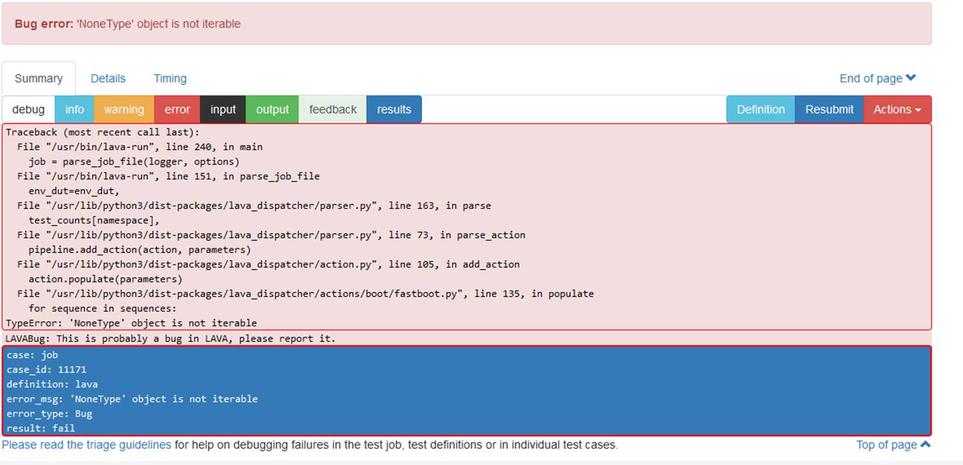This screenshot has height=465, width=963.
Task: Click the chevron beside End of page
Action: [x=911, y=78]
